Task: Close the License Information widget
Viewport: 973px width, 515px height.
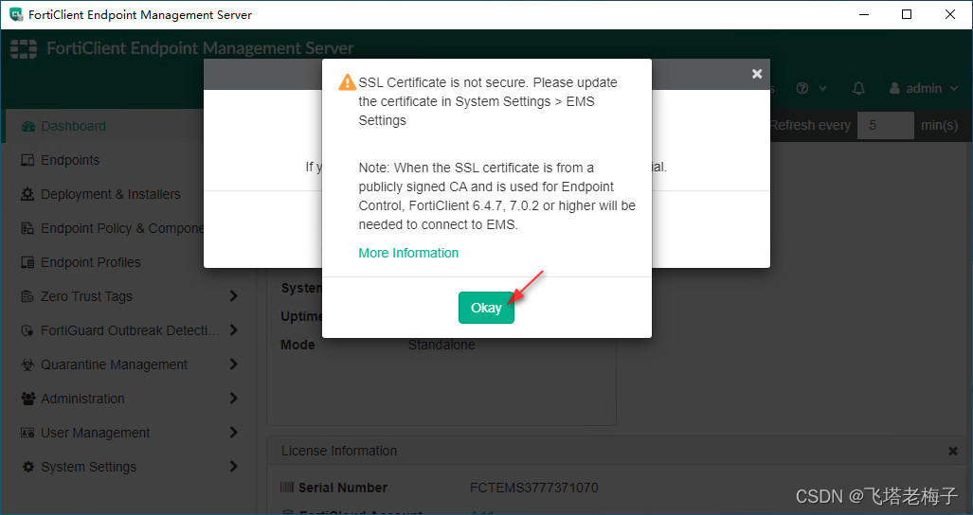Action: 952,452
